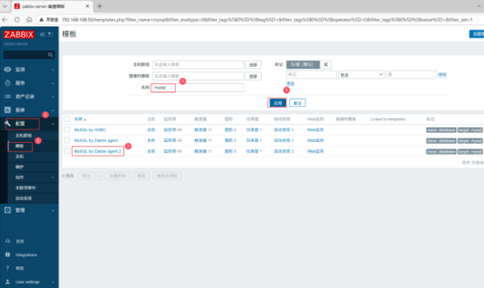Expand the 监测 menu section
484x288 pixels.
coord(53,70)
